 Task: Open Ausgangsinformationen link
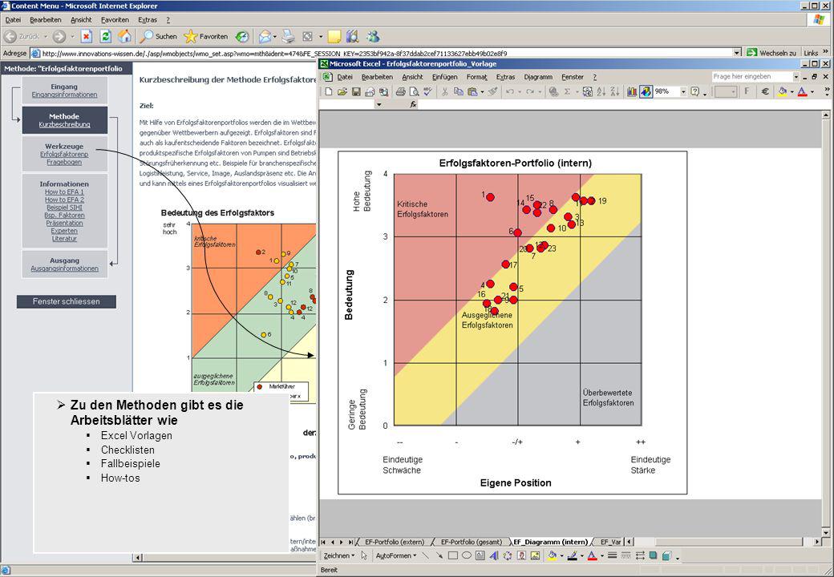pyautogui.click(x=64, y=268)
